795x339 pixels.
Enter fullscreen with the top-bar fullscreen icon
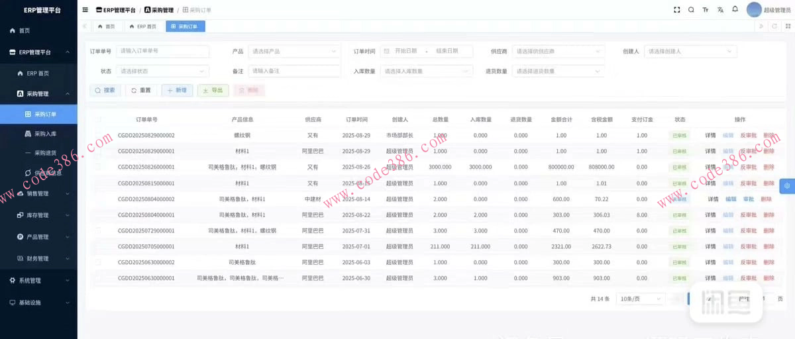pos(676,10)
